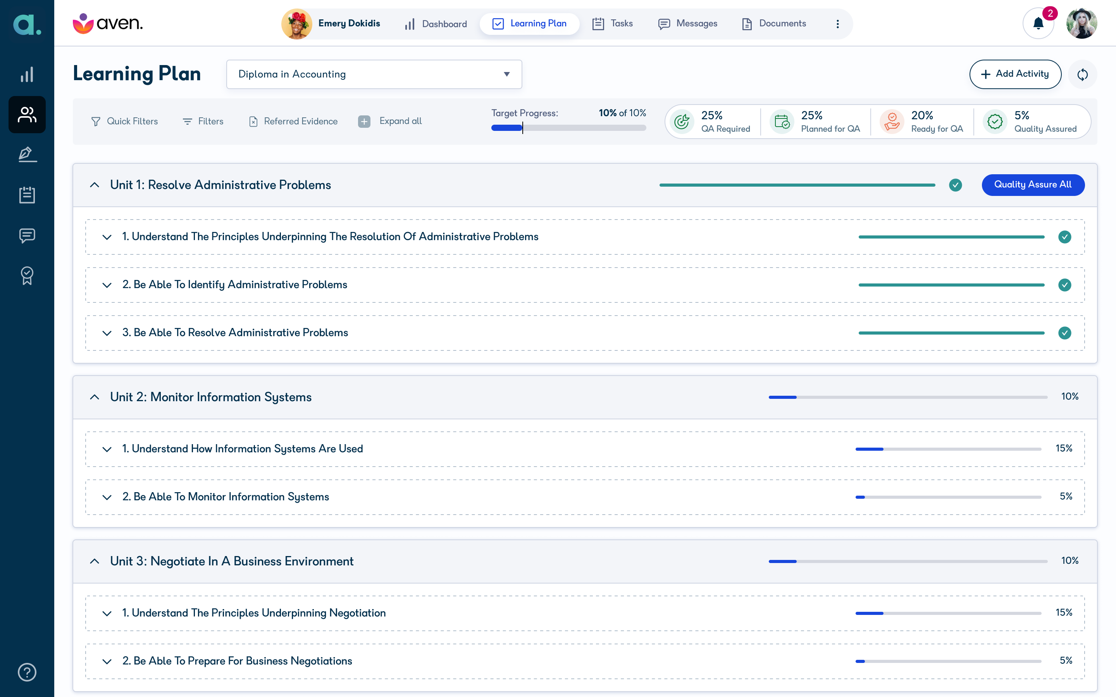This screenshot has height=697, width=1116.
Task: Open the analytics bar chart sidebar icon
Action: click(27, 75)
